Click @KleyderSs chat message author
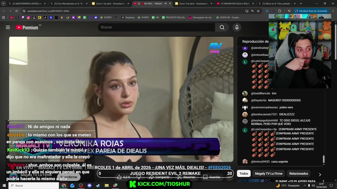This screenshot has width=337, height=189. (x=259, y=100)
